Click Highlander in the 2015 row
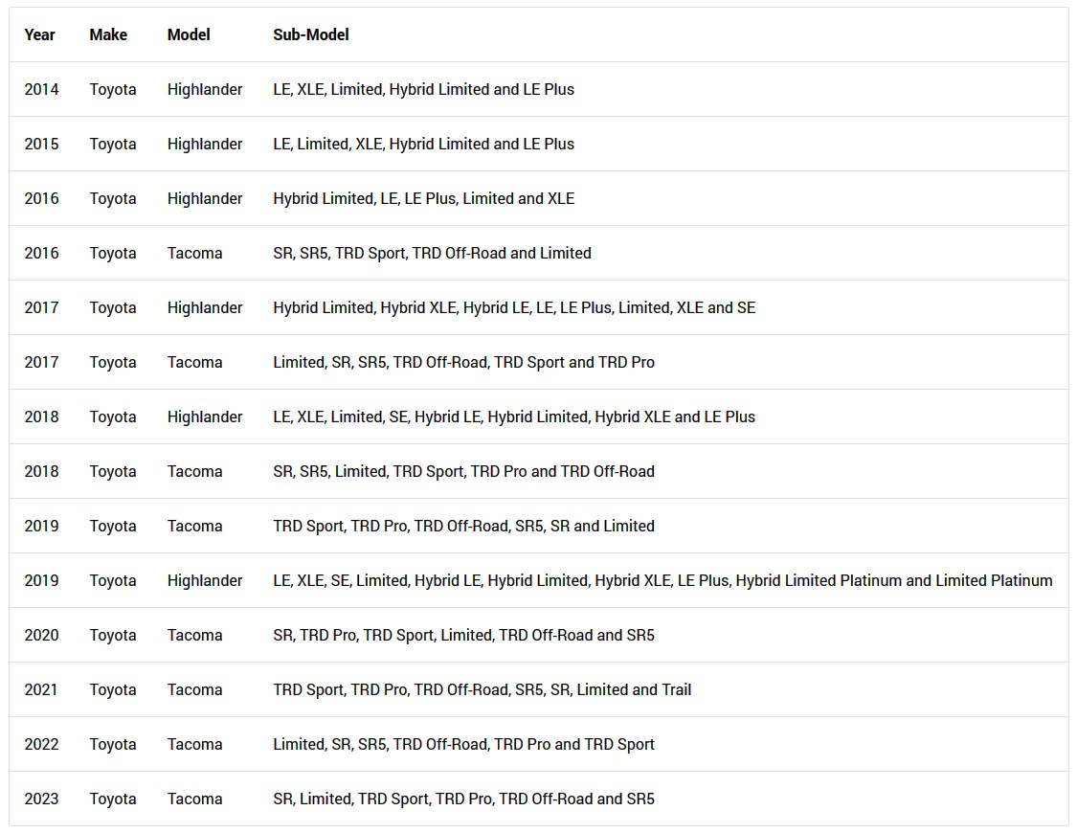The height and width of the screenshot is (833, 1077). [x=205, y=145]
